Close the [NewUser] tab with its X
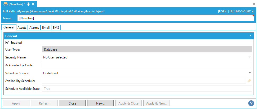Viewport: 257px width, 109px height. [x=33, y=4]
